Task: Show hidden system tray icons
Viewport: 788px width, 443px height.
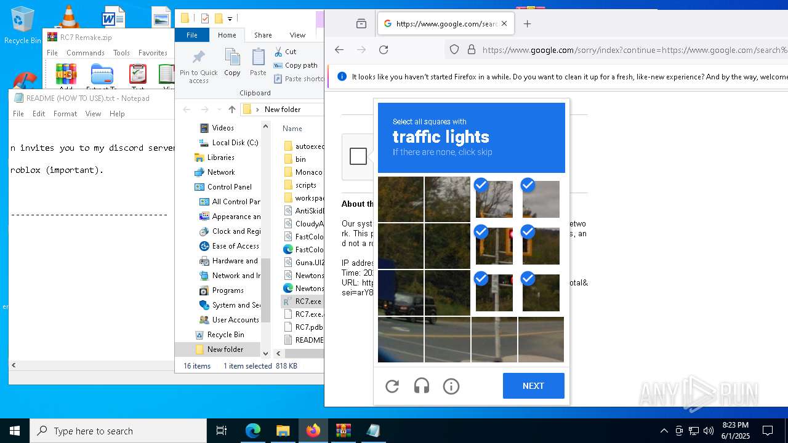Action: tap(664, 431)
